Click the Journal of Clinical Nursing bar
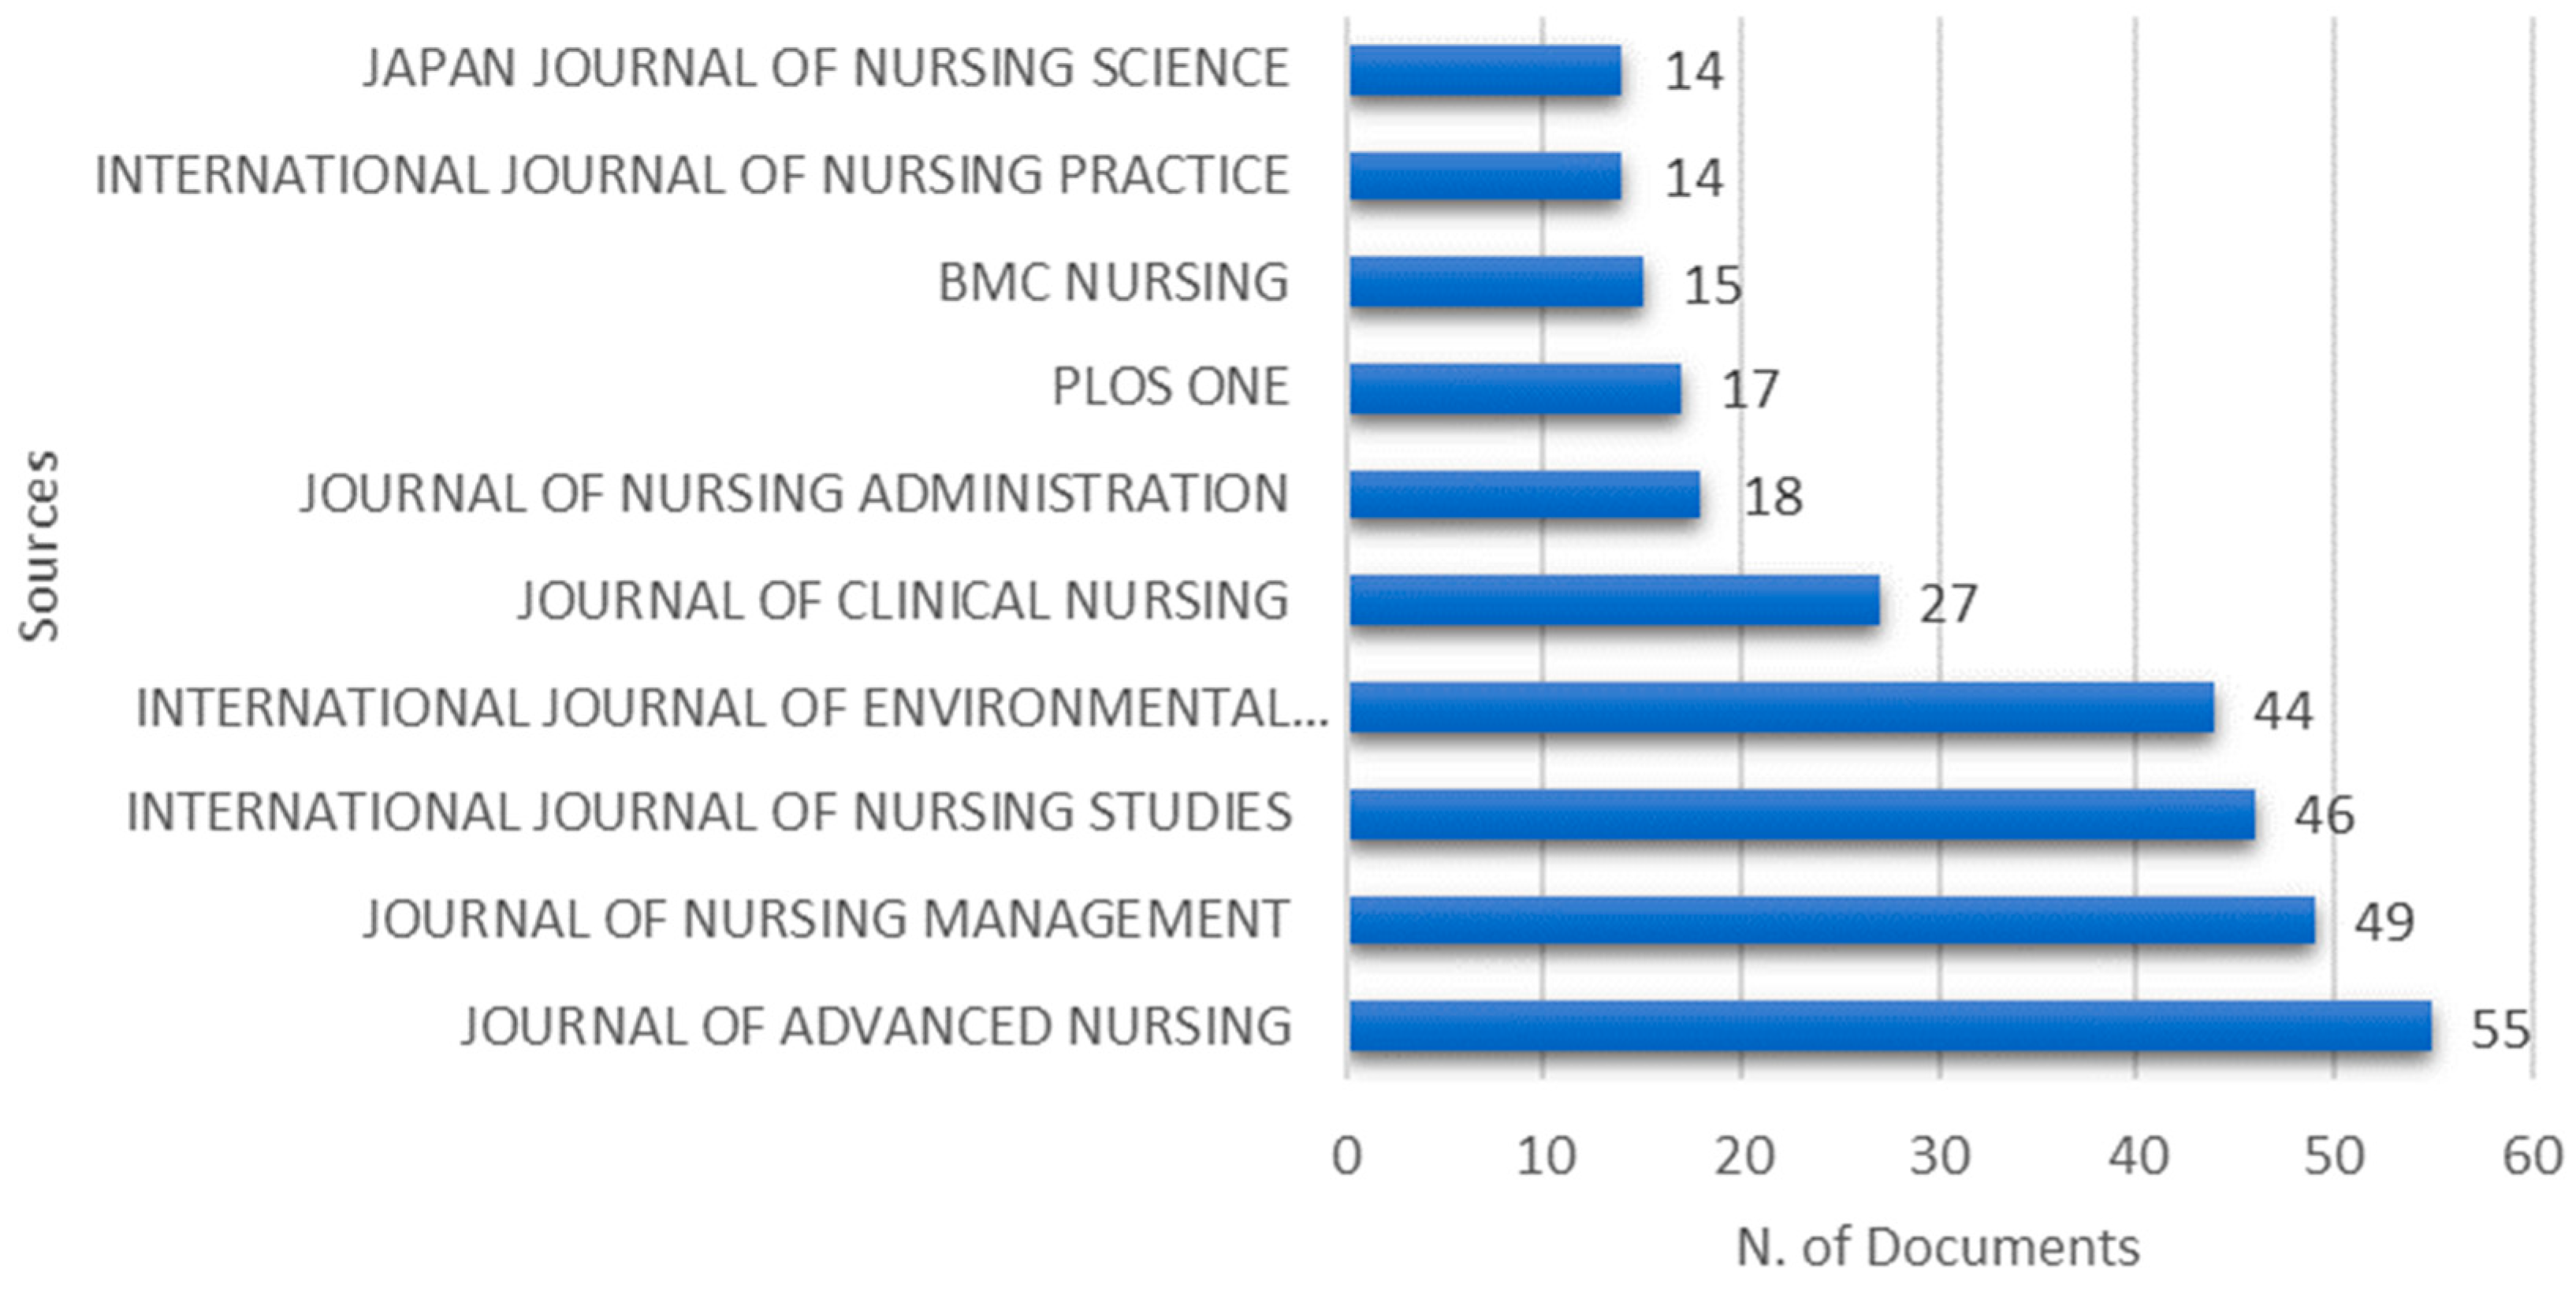This screenshot has height=1290, width=2576. 1614,601
